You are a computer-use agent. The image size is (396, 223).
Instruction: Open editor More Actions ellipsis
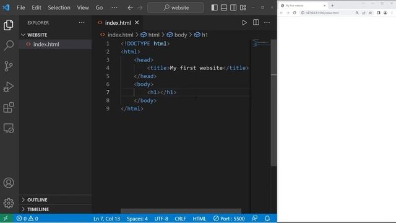point(267,22)
